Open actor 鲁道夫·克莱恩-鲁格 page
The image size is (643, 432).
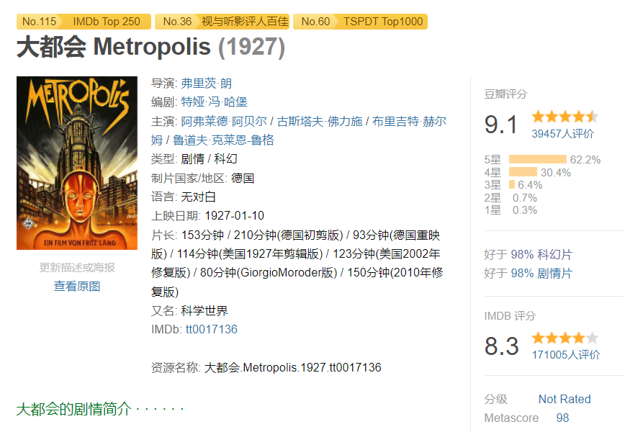[223, 140]
